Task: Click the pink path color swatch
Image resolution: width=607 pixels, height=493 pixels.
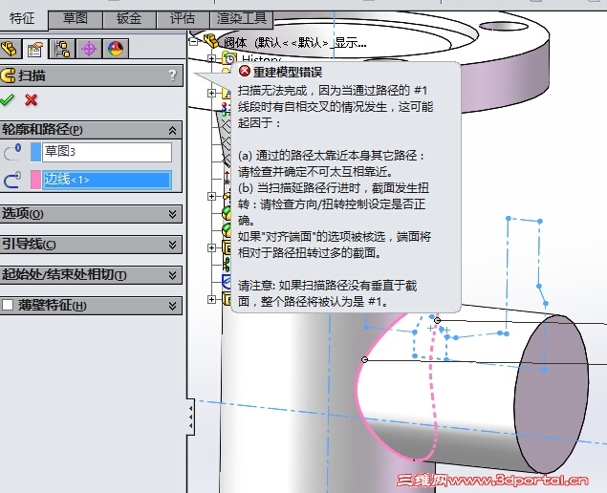Action: pos(35,181)
